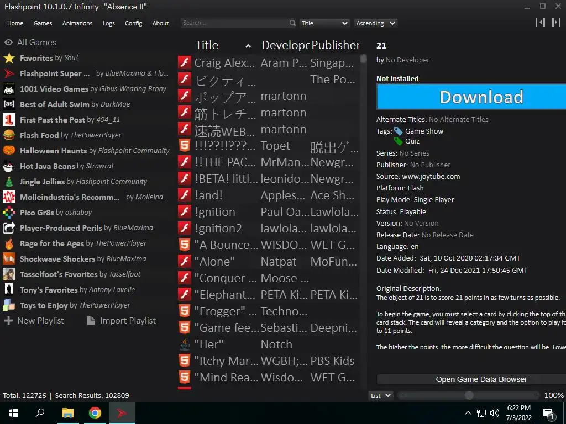Click Toys to Enjoy blocks icon
The width and height of the screenshot is (566, 424).
pyautogui.click(x=9, y=305)
